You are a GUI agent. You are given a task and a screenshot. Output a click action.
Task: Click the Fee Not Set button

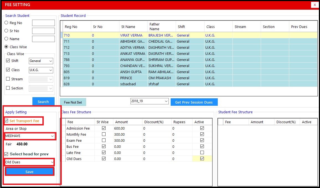(73, 102)
